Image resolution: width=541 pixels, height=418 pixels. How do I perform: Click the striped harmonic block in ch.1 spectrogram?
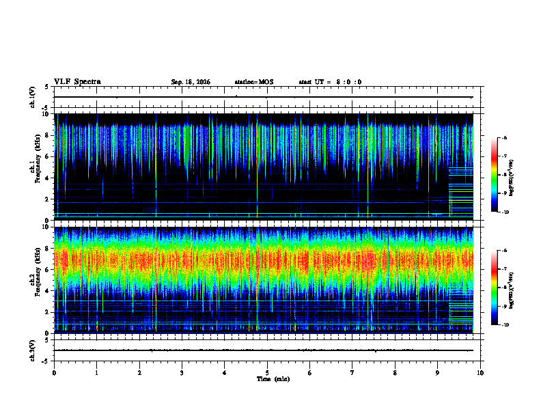click(461, 192)
